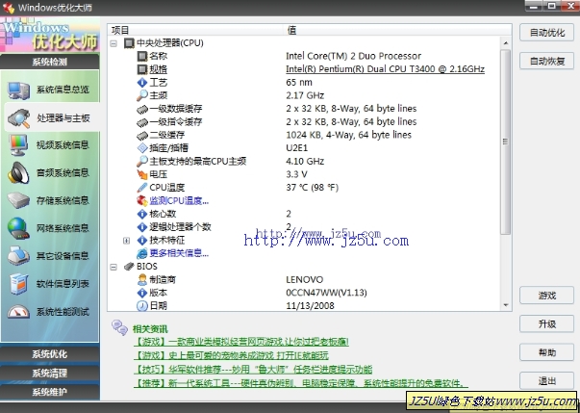Click the vertical scrollbar thumb
The height and width of the screenshot is (413, 580).
(506, 142)
